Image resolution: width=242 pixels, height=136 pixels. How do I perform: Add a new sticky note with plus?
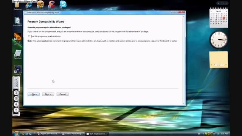(226, 65)
